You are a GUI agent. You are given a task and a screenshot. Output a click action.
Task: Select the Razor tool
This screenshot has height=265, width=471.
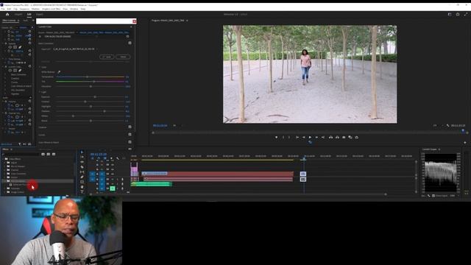(82, 167)
